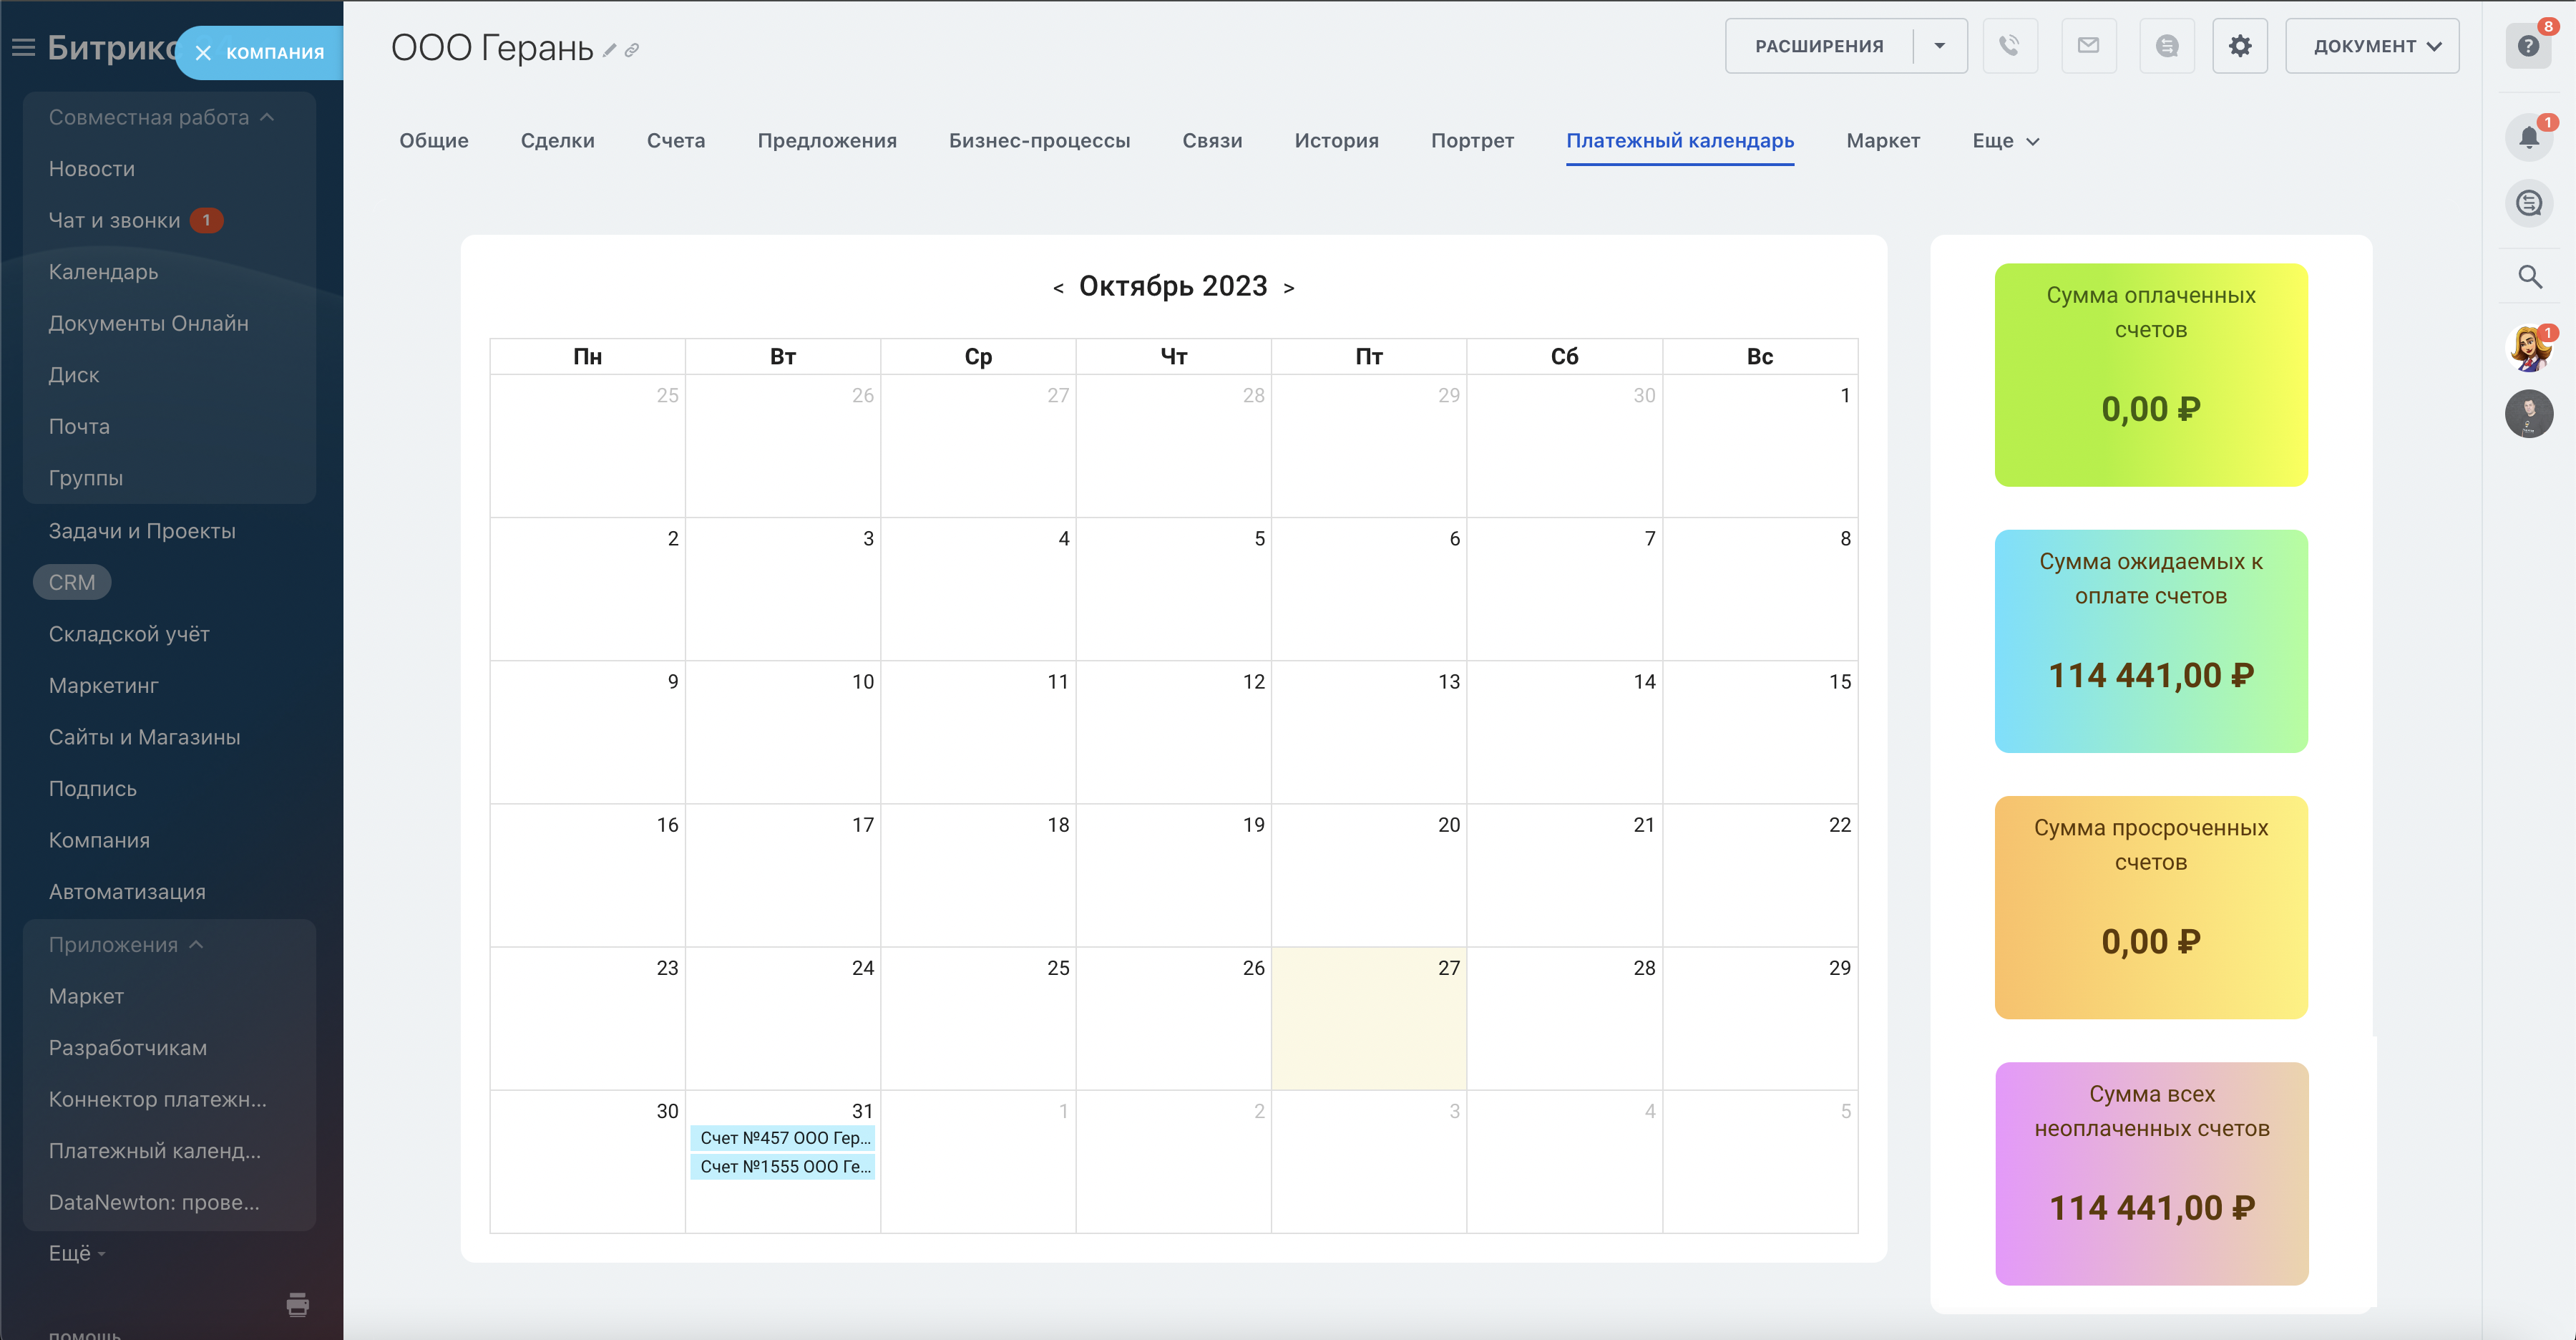Expand the Расширения dropdown arrow

1939,46
